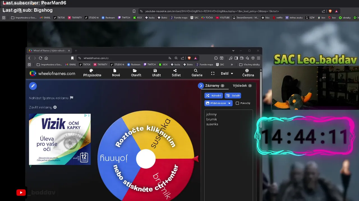Image resolution: width=359 pixels, height=201 pixels.
Task: Open Importováno z Goo... folder in inner bar
Action: point(49,64)
